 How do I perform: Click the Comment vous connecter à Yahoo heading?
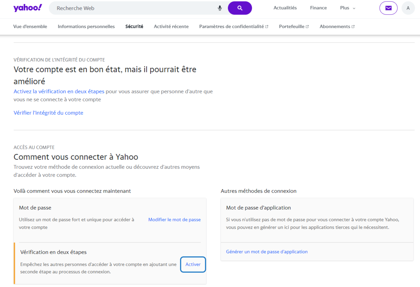76,157
